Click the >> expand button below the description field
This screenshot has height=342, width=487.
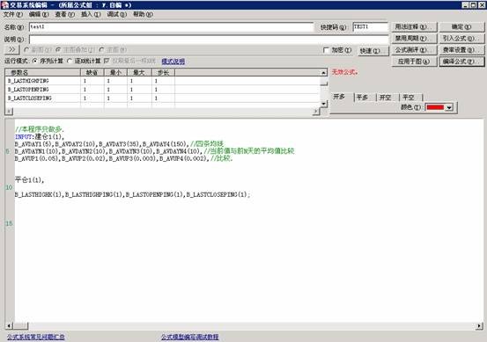[11, 49]
